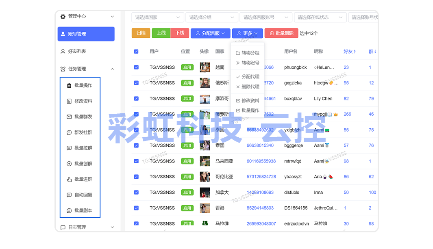Uncheck the checkbox for the 越南 row
The image size is (433, 249).
point(136,67)
